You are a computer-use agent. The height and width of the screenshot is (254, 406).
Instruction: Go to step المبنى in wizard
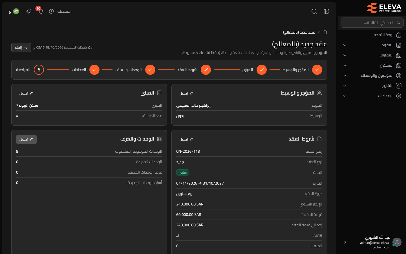(x=255, y=70)
